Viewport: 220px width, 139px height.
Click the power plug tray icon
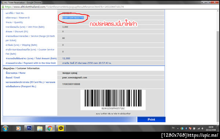point(194,128)
